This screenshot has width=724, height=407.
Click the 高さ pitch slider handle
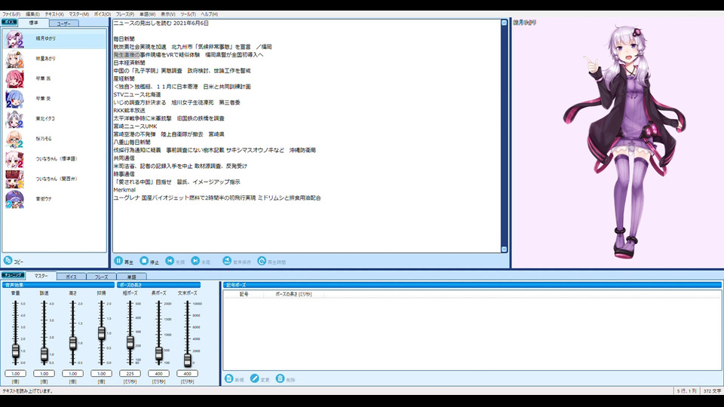(x=72, y=343)
